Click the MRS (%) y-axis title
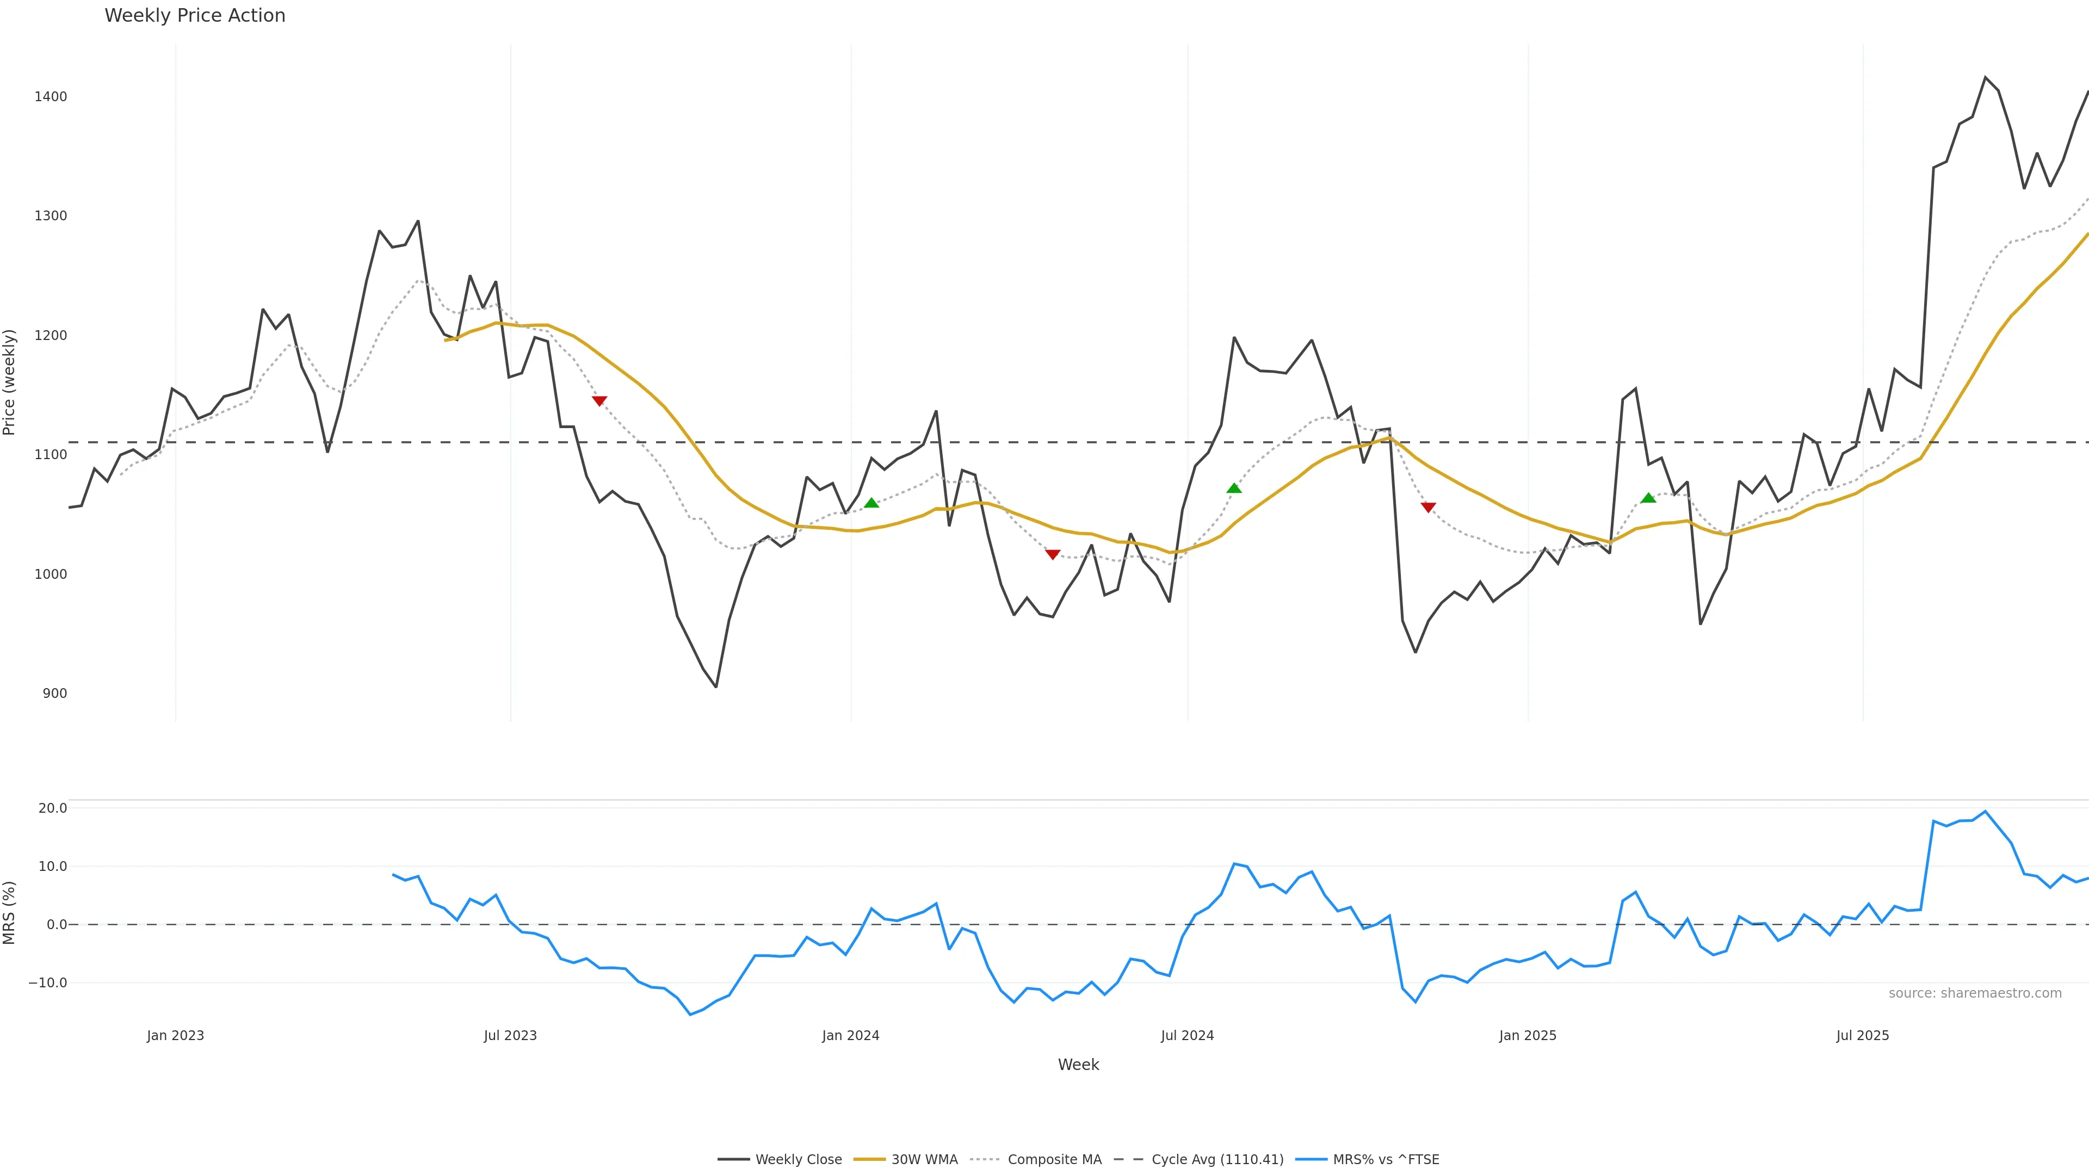The image size is (2089, 1175). point(10,912)
